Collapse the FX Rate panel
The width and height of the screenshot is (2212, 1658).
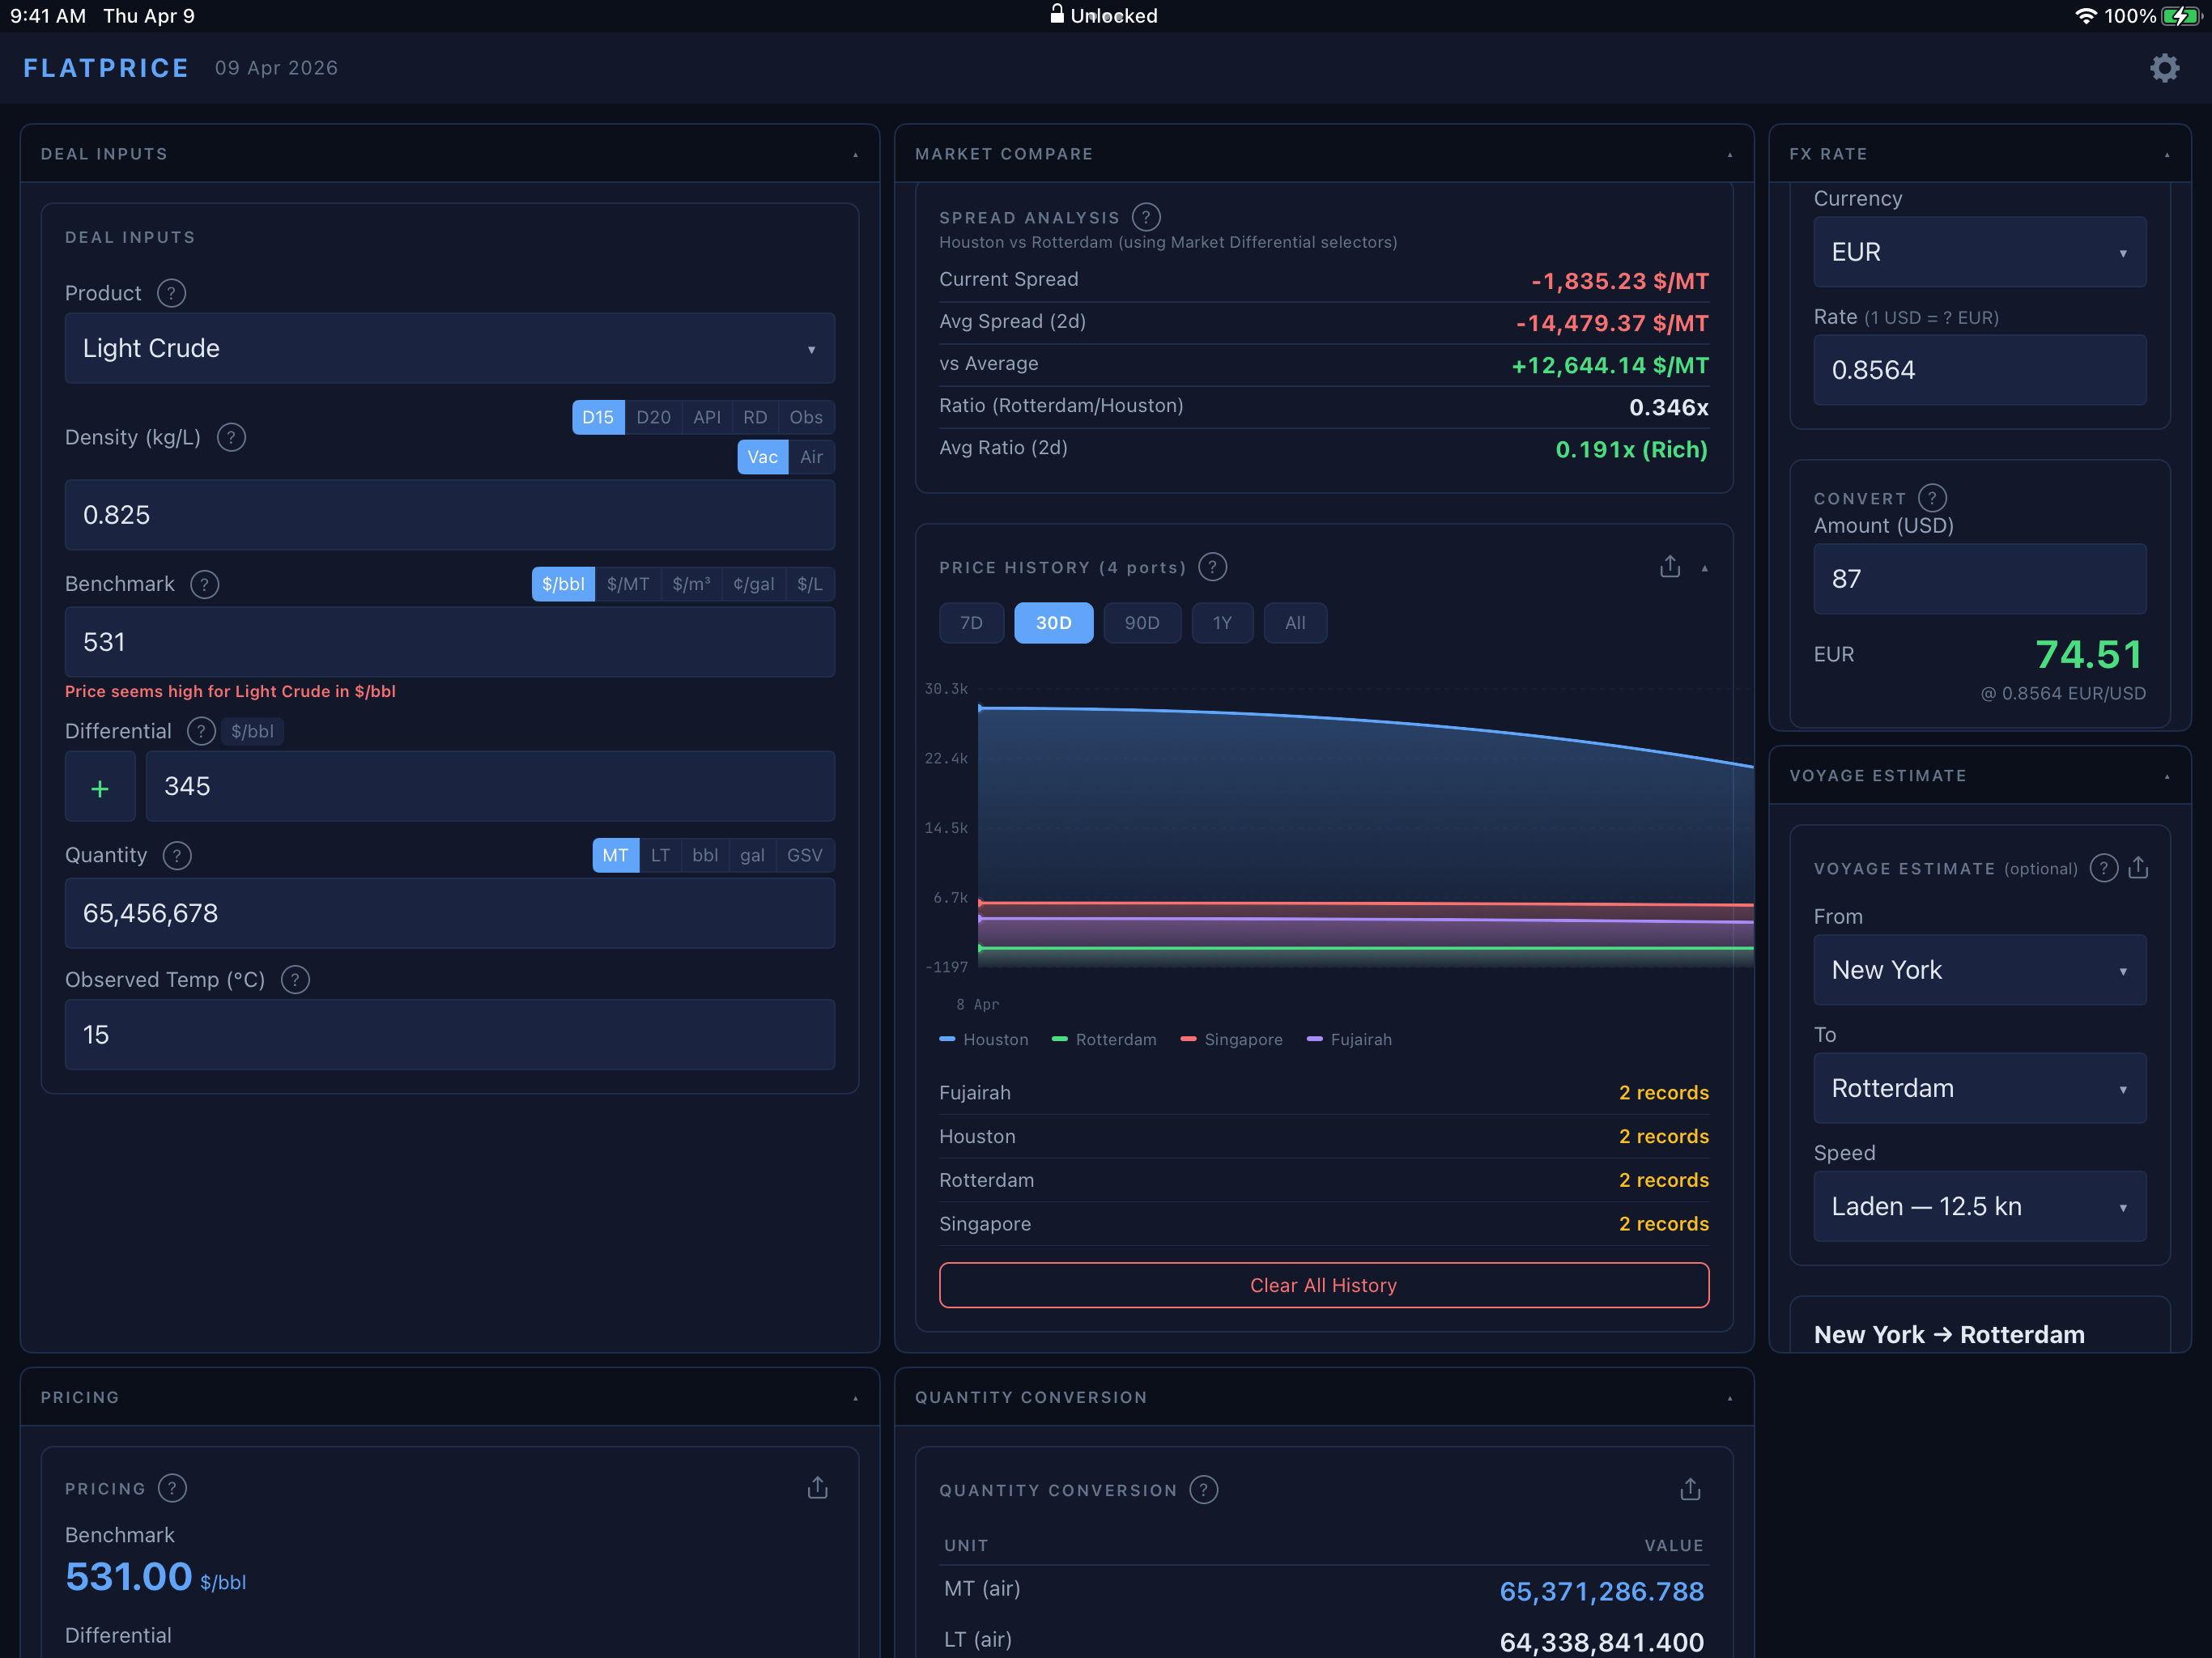pyautogui.click(x=2167, y=154)
